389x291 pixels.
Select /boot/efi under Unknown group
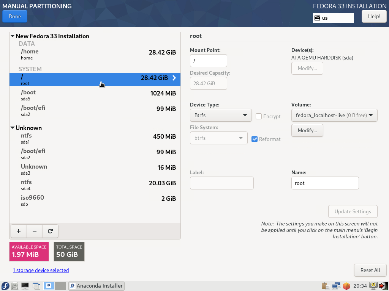95,154
